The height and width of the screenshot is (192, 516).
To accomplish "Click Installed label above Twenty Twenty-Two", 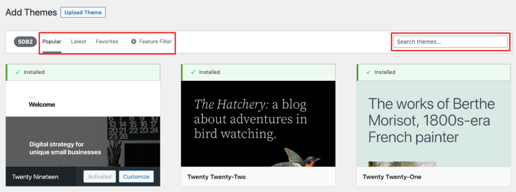I will coord(209,72).
